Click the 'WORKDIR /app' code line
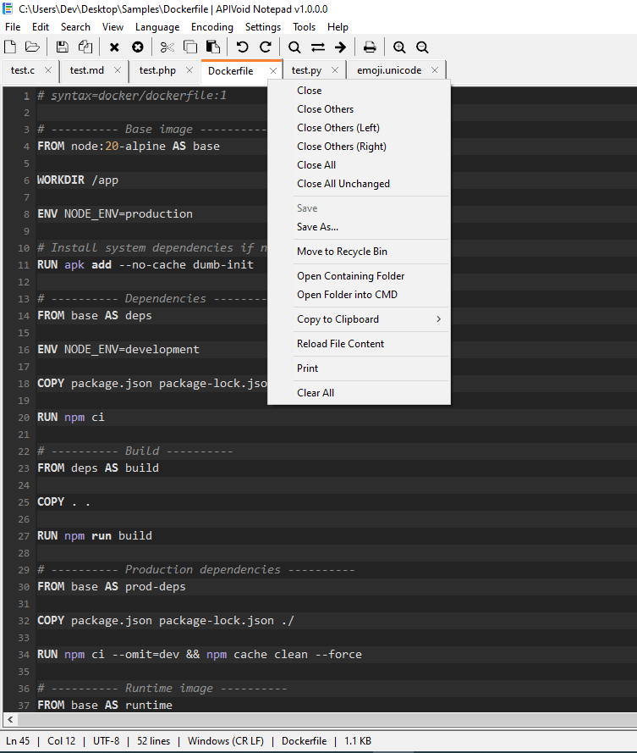Viewport: 637px width, 753px height. point(78,180)
